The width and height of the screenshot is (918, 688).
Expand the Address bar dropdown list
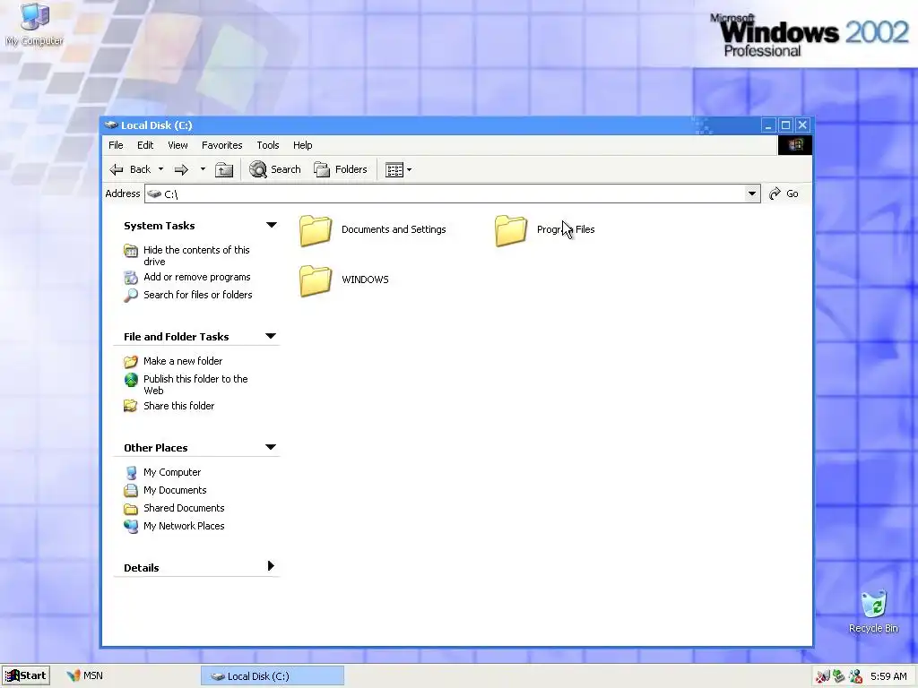click(752, 193)
